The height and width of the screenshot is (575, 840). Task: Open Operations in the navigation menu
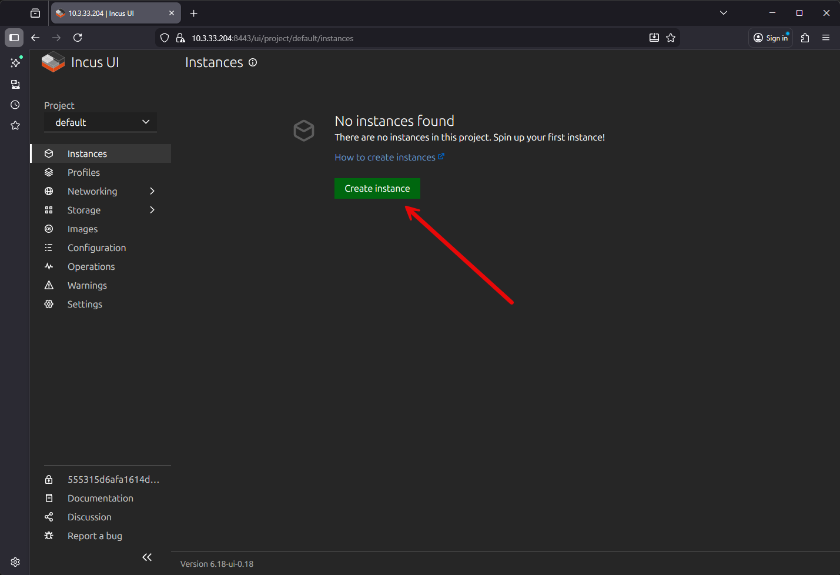point(101,266)
